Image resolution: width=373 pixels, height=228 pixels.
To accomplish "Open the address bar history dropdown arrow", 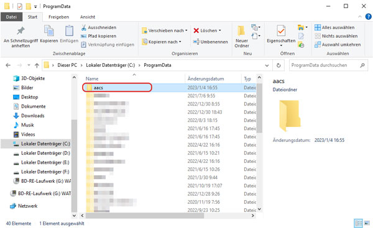I will (x=267, y=66).
